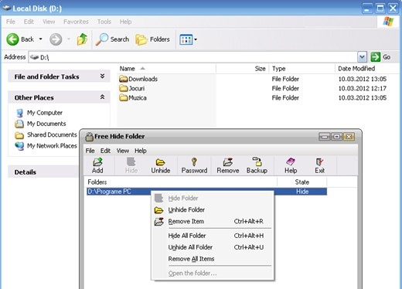
Task: Click the Details panel header
Action: pyautogui.click(x=43, y=172)
